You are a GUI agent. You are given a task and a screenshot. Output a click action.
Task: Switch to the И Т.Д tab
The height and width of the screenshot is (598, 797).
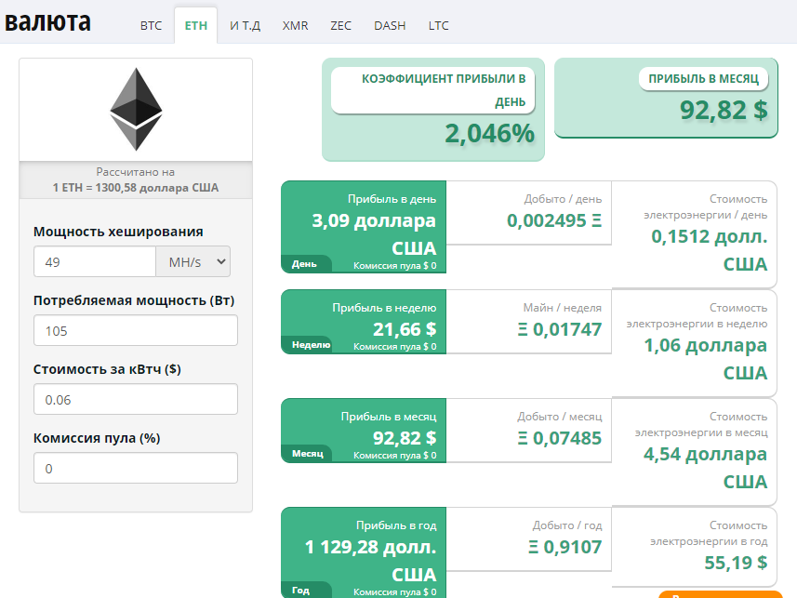coord(246,26)
